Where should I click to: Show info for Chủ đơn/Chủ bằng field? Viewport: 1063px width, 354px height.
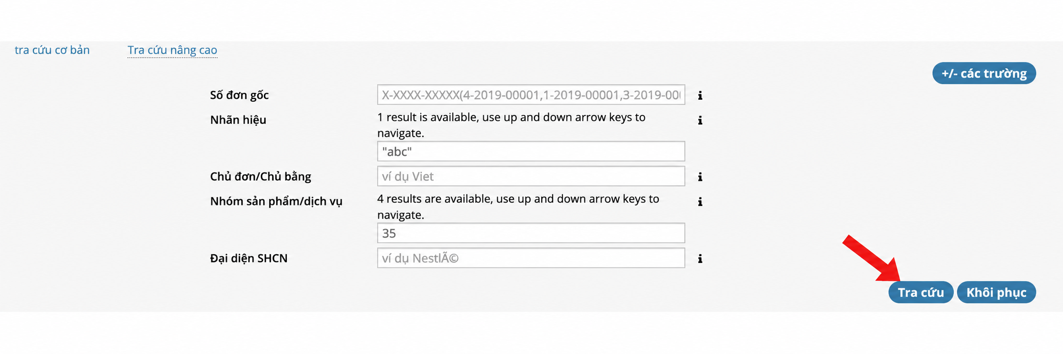[700, 177]
